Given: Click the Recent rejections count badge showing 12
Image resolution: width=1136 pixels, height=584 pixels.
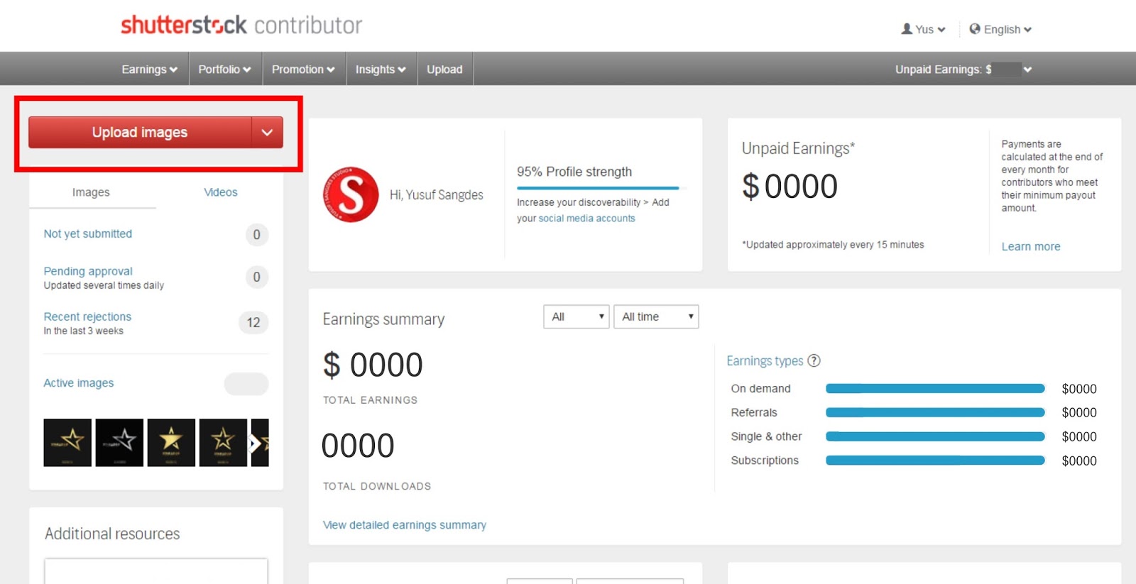Looking at the screenshot, I should [253, 322].
